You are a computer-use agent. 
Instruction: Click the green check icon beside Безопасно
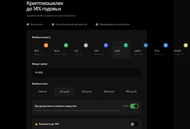point(28,24)
